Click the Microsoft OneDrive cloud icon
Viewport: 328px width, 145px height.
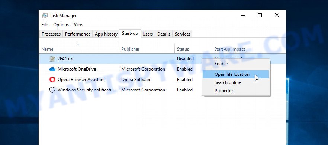pyautogui.click(x=52, y=69)
